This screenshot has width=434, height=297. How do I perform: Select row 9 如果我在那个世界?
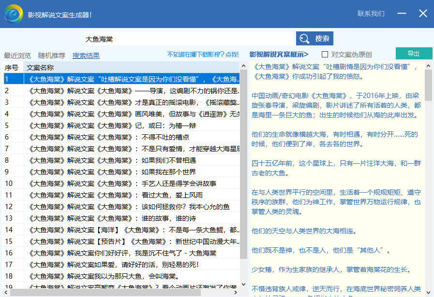(x=121, y=172)
